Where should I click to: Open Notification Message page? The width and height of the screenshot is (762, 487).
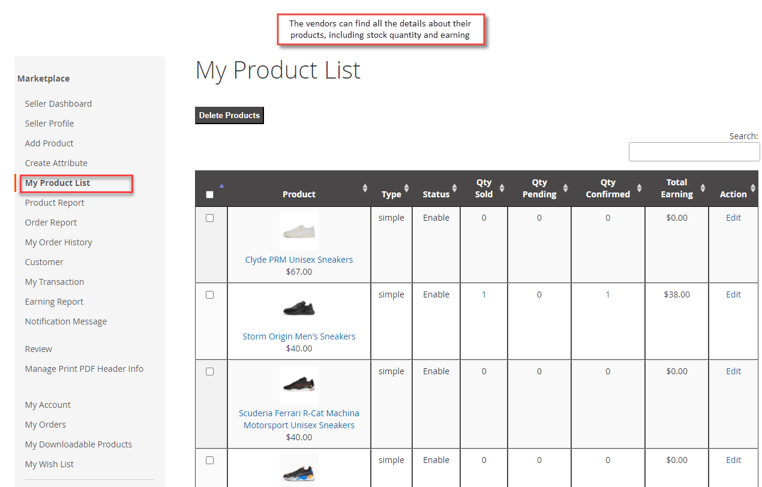tap(66, 321)
